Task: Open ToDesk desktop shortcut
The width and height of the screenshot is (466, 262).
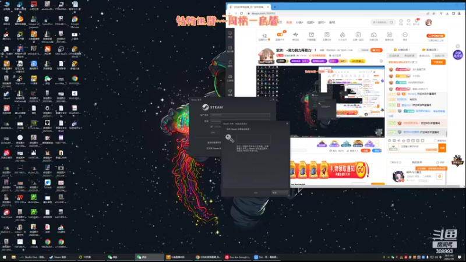Action: click(47, 184)
